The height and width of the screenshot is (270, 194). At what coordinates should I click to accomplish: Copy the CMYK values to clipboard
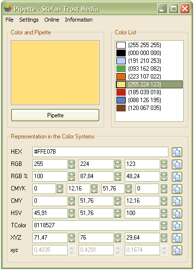(x=177, y=189)
